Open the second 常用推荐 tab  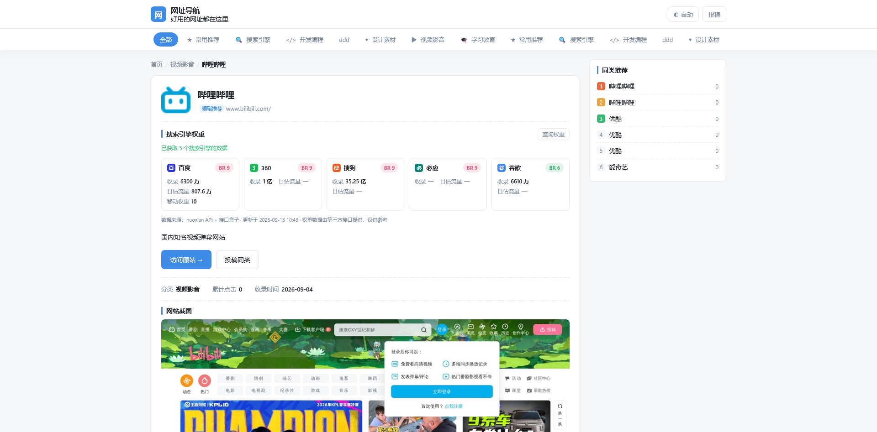point(527,40)
